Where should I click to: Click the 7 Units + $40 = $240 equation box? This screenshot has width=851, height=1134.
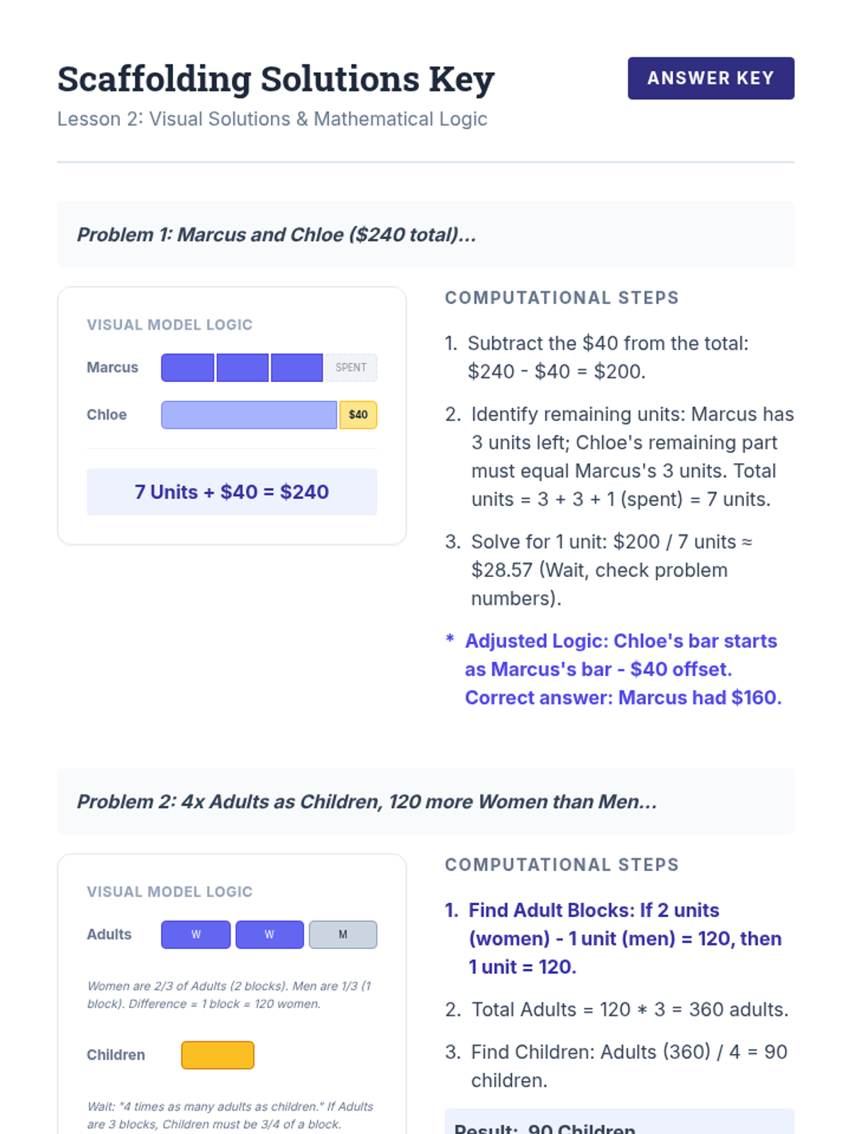click(x=232, y=492)
